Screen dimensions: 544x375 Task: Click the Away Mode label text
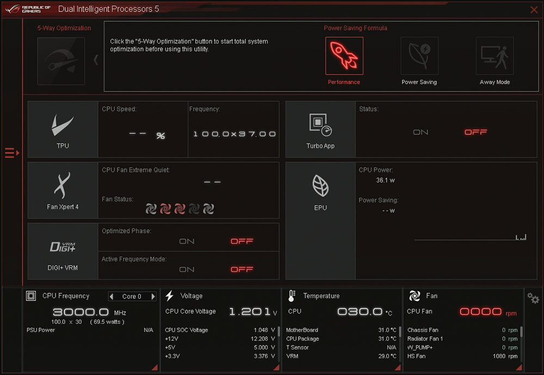(x=494, y=82)
